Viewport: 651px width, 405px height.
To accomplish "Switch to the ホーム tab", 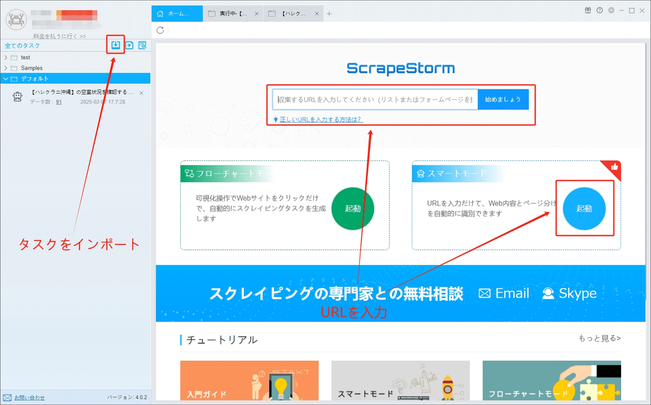I will [x=177, y=14].
